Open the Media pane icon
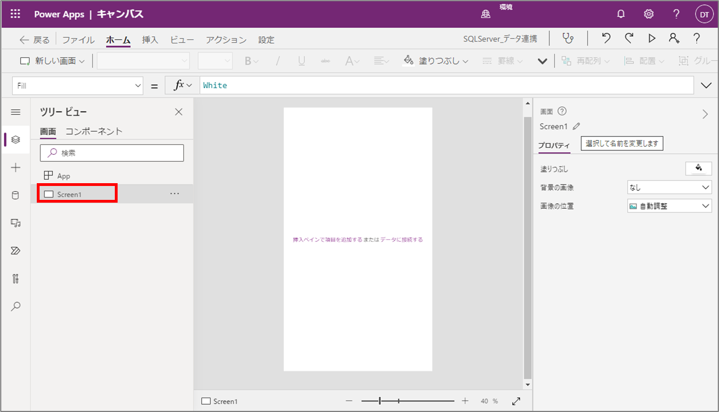This screenshot has width=719, height=412. [x=16, y=223]
